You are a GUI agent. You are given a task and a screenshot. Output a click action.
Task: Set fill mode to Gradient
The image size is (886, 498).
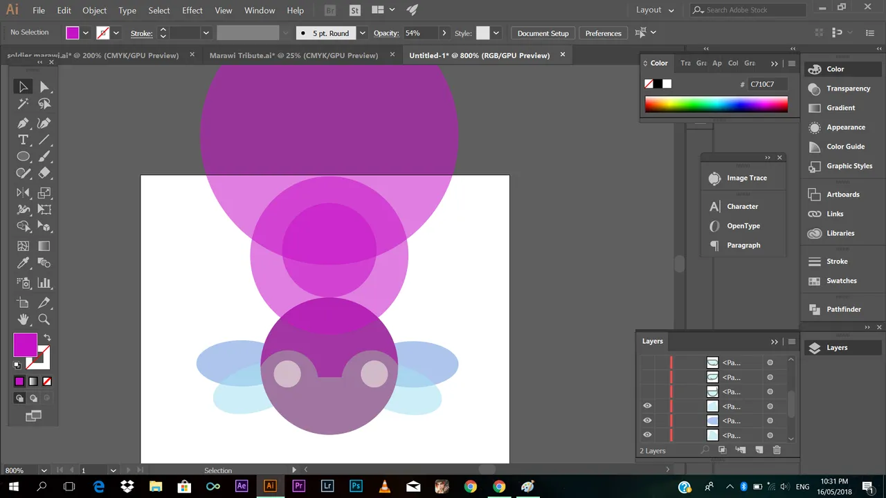point(33,381)
